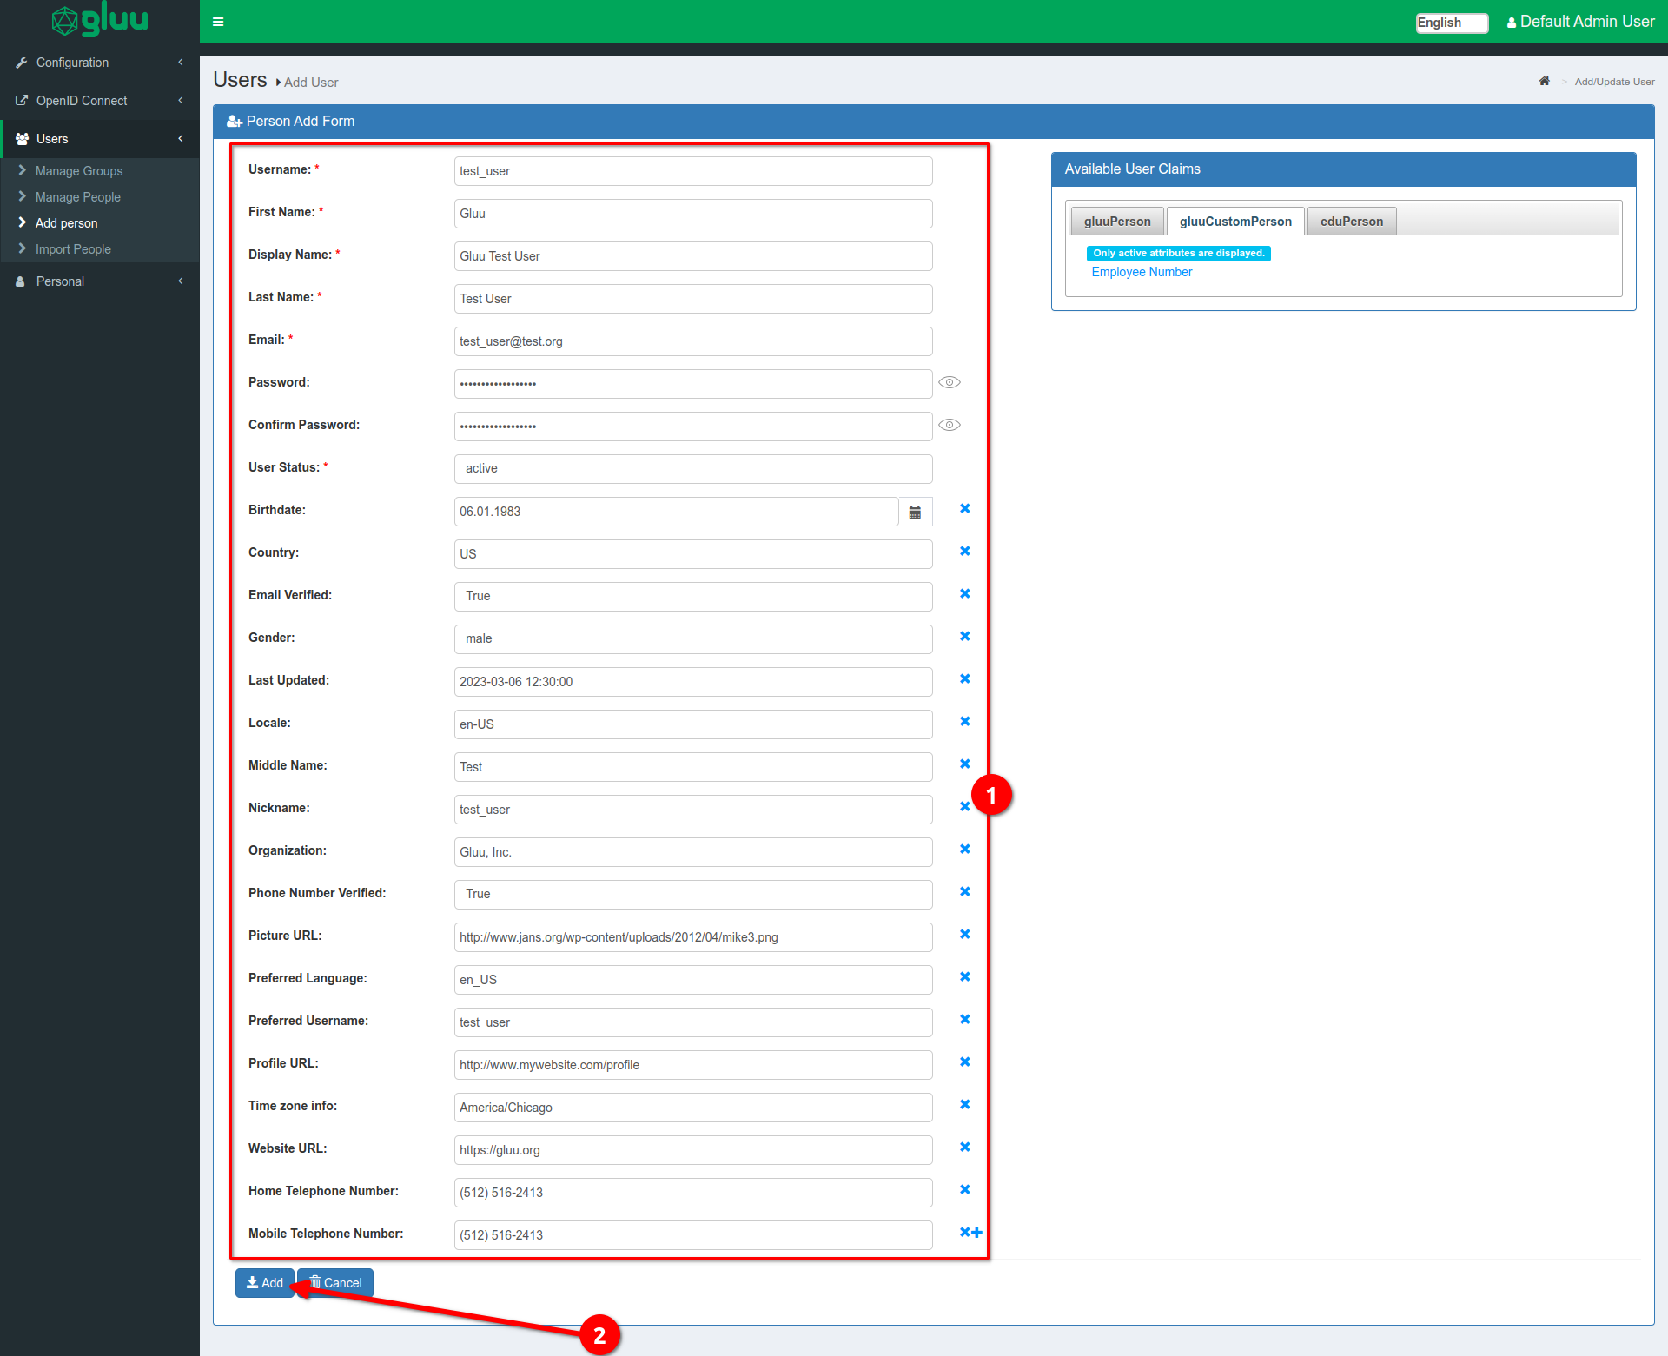Click the home icon in breadcrumb
This screenshot has height=1356, width=1668.
[x=1544, y=82]
